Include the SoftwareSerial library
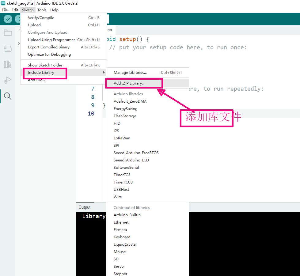300x276 pixels. point(147,168)
